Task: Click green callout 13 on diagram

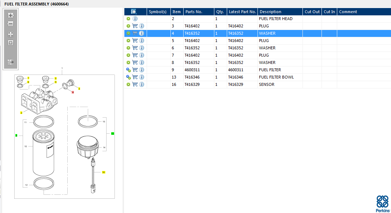Action: 113,134
